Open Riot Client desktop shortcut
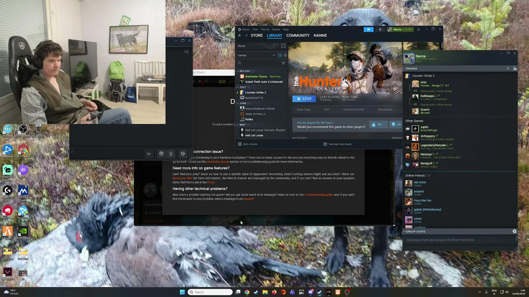Screen dimensions: 529x297 (x=7, y=212)
